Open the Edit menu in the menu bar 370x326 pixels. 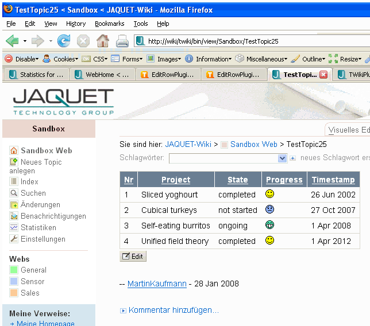[x=30, y=24]
